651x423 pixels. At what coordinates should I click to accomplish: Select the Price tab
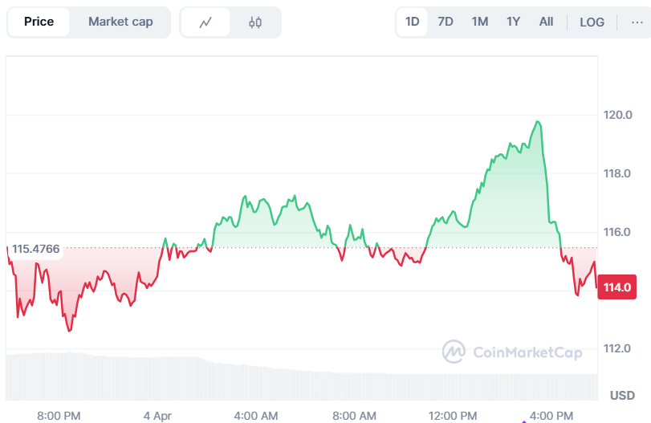tap(39, 22)
